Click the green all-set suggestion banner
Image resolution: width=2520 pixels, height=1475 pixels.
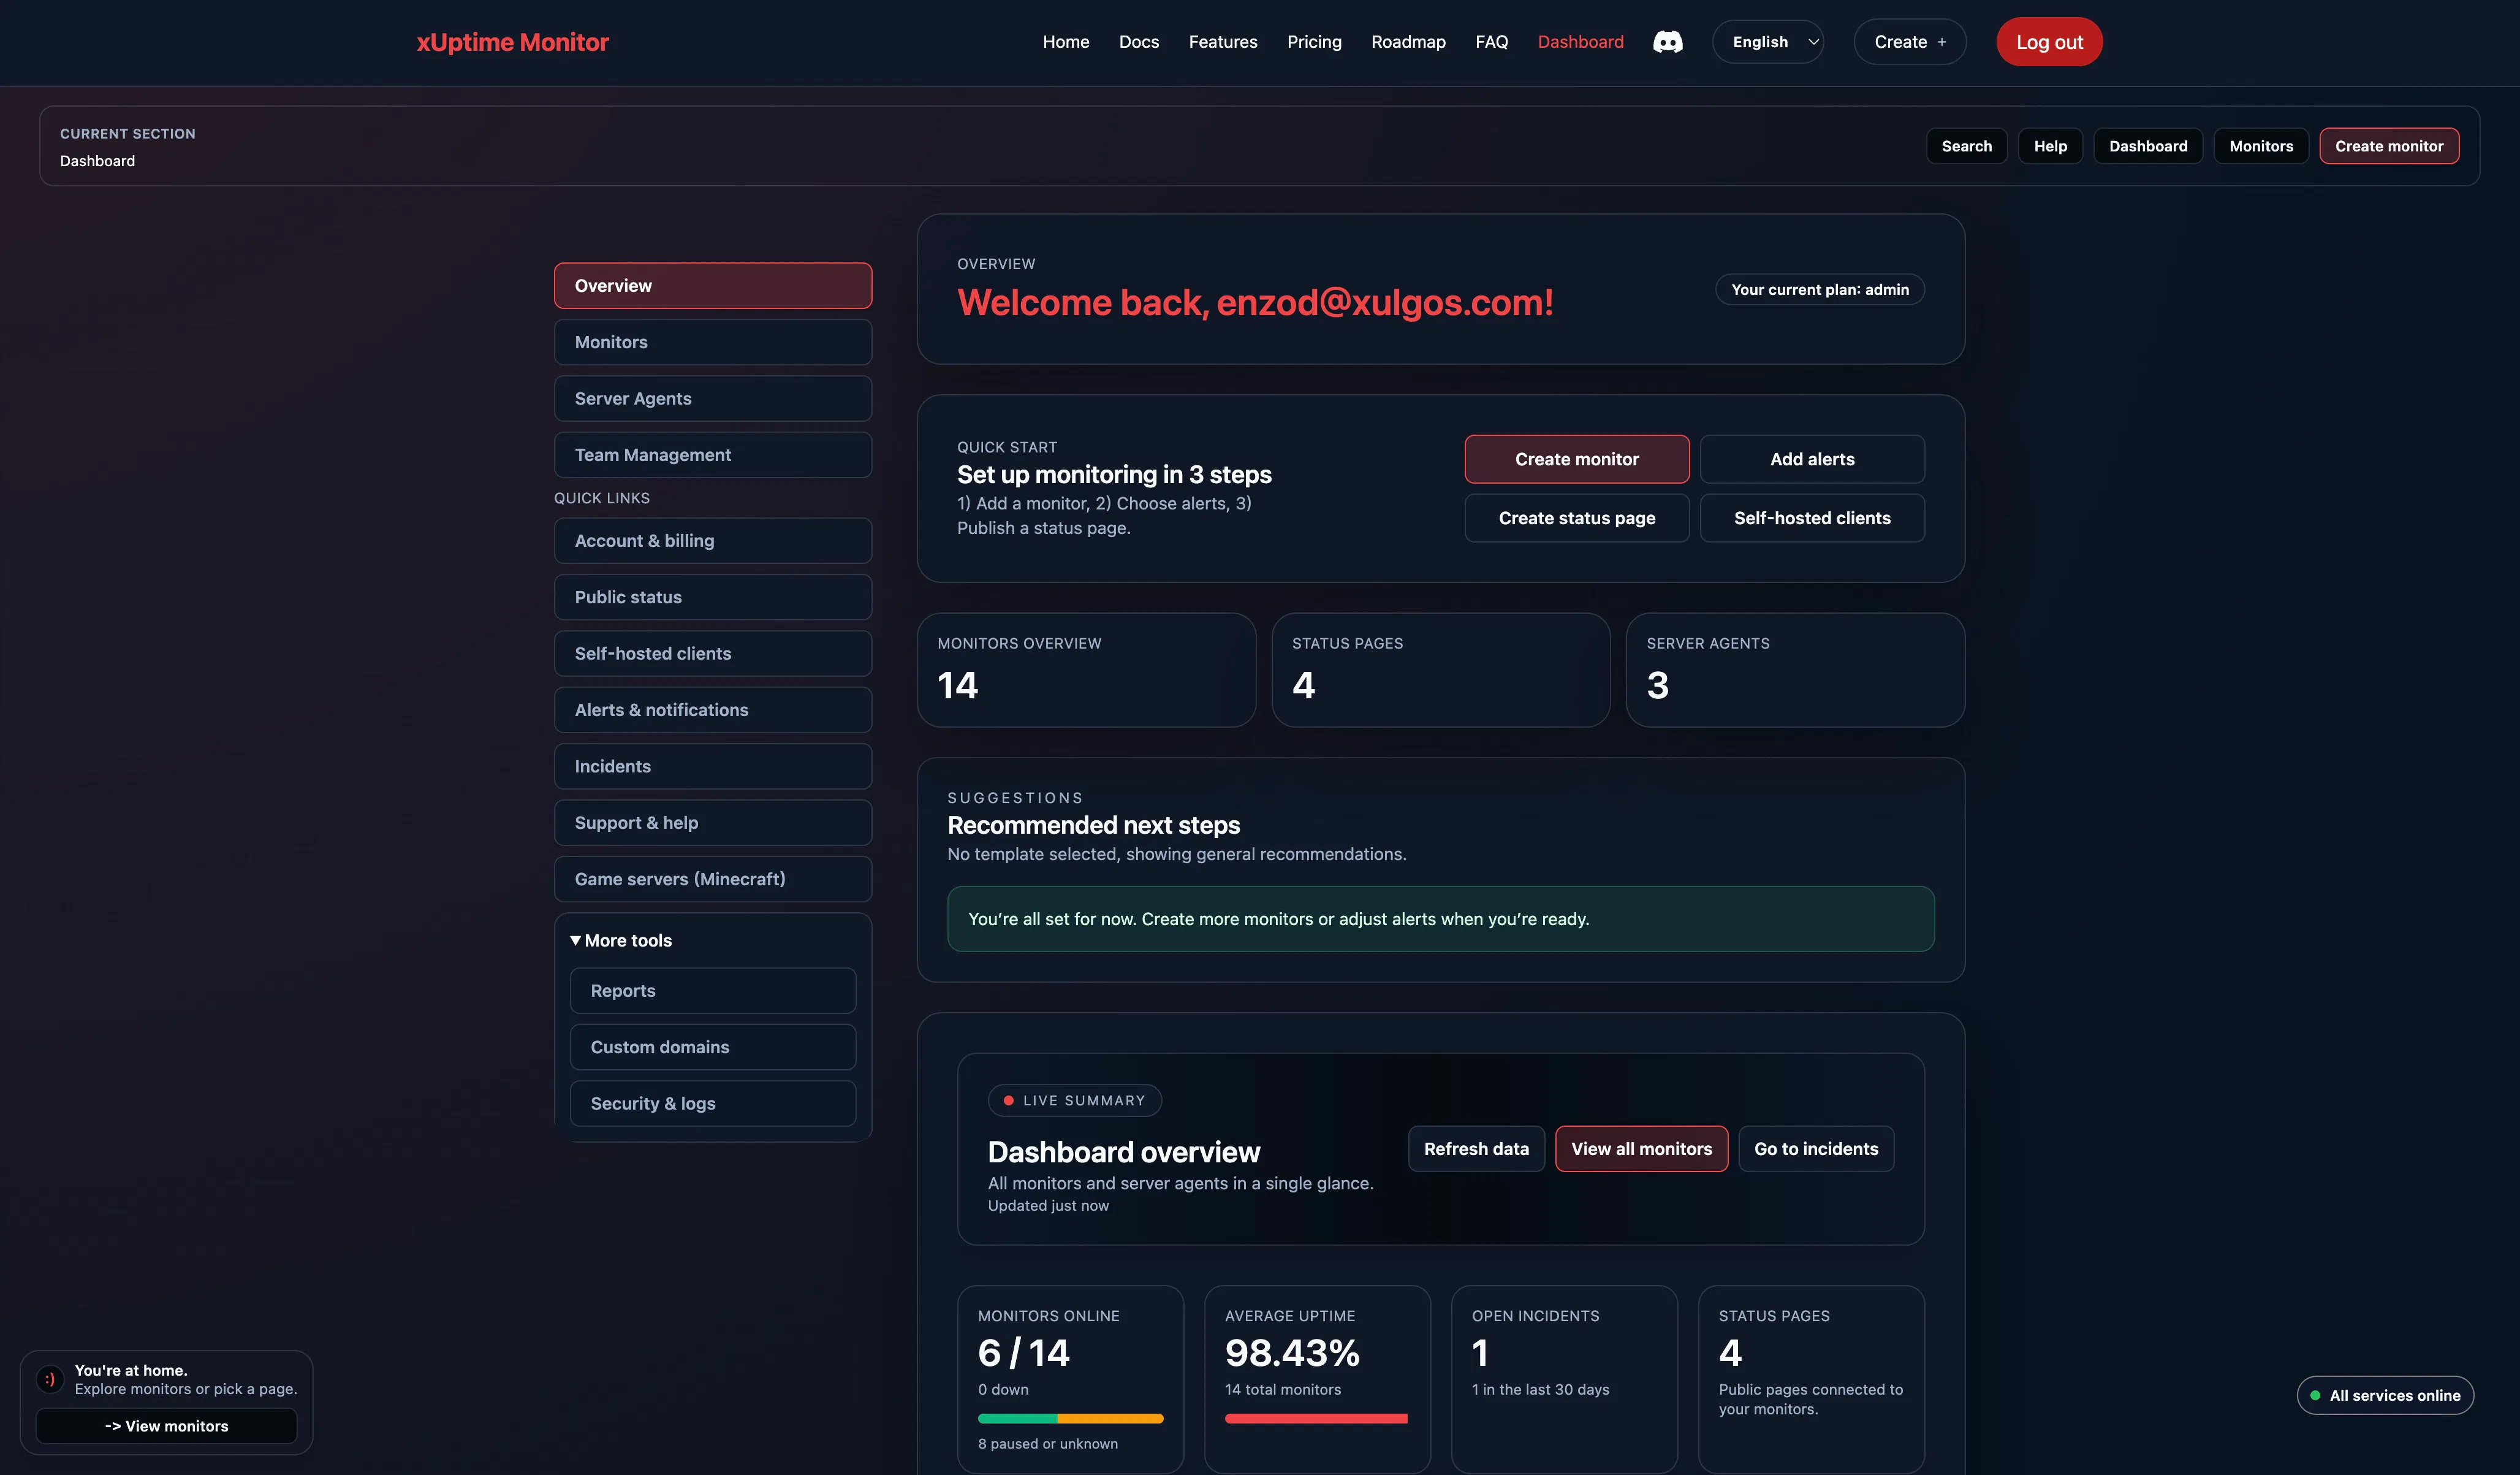click(x=1440, y=918)
